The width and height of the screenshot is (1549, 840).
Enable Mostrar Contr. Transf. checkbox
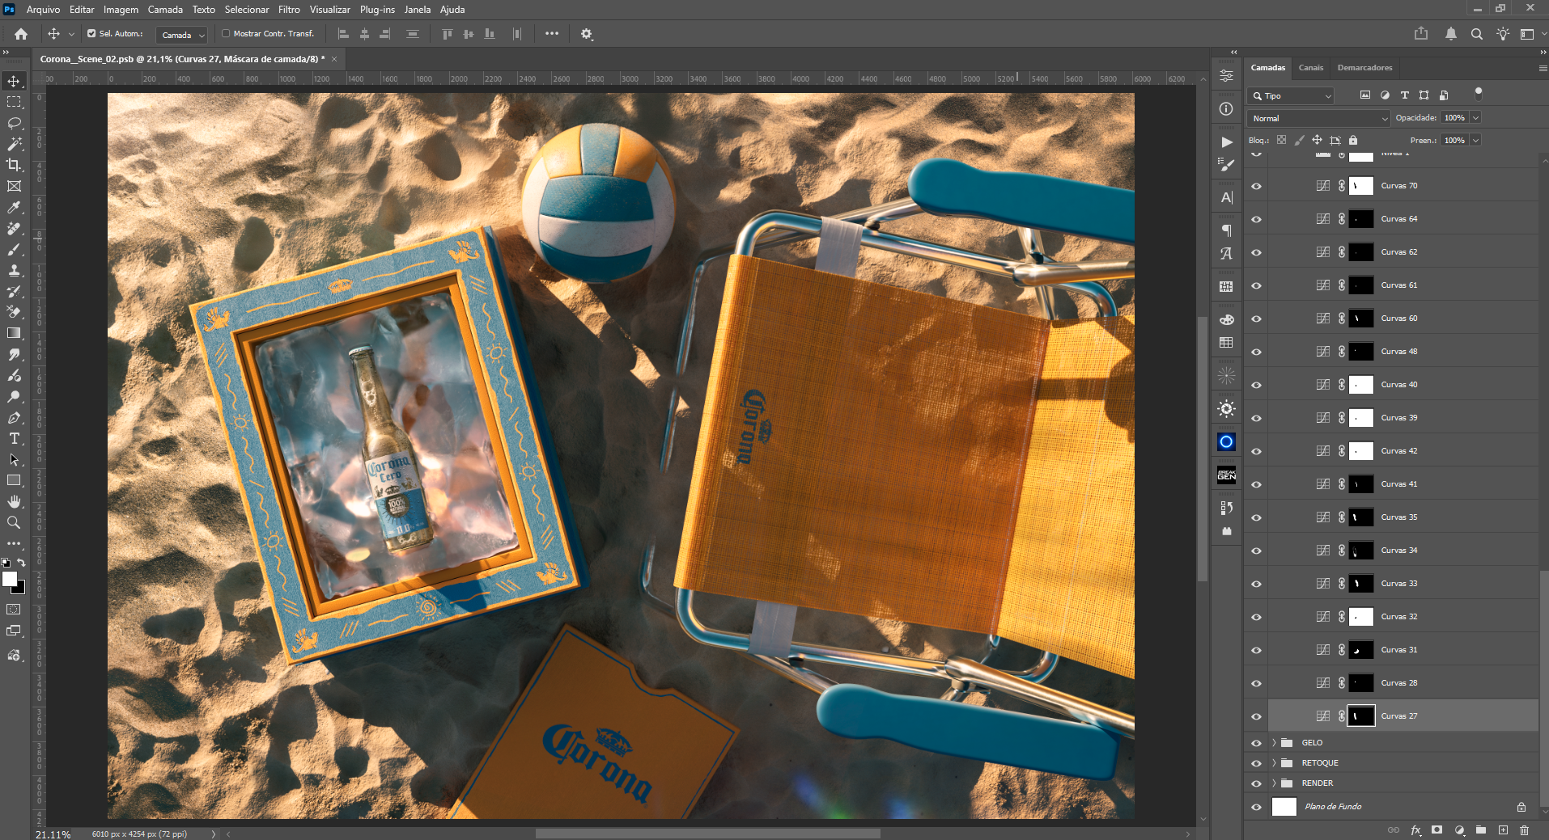click(x=226, y=34)
